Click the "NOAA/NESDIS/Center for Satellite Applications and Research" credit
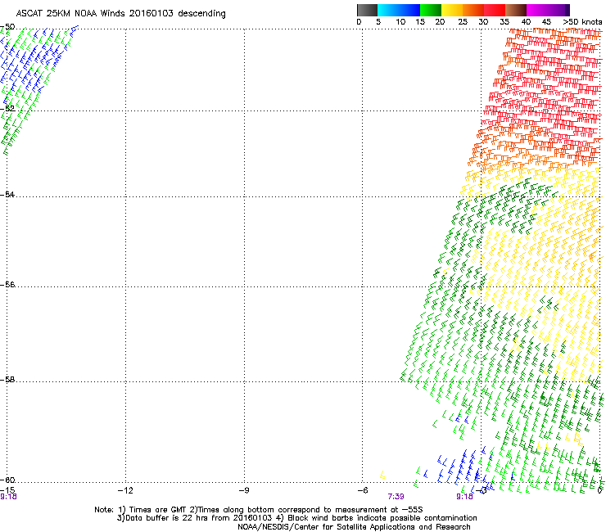606x532 pixels. tap(354, 527)
